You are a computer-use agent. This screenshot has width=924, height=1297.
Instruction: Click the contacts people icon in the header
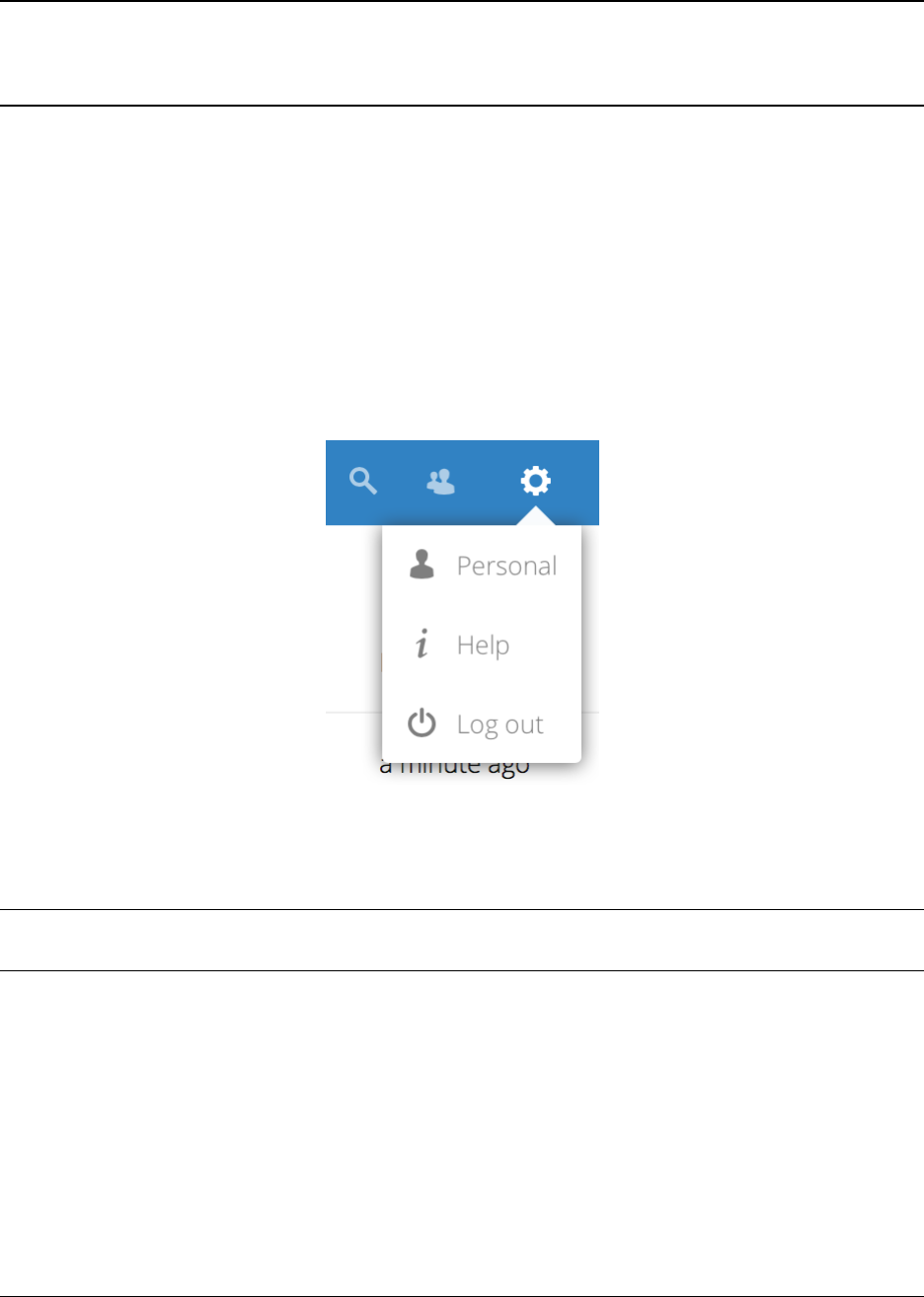click(x=440, y=482)
